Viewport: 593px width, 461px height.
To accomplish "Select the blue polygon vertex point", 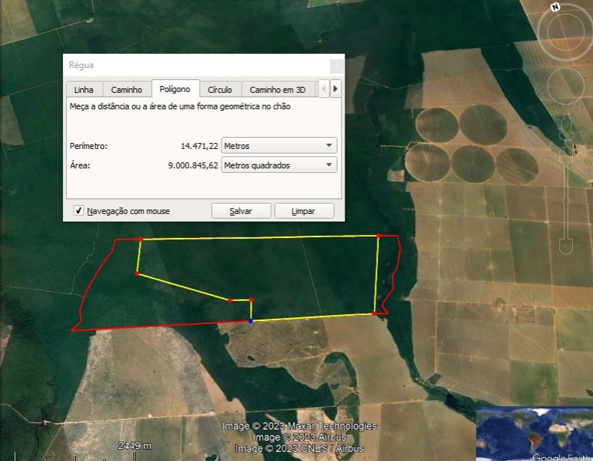I will 251,321.
